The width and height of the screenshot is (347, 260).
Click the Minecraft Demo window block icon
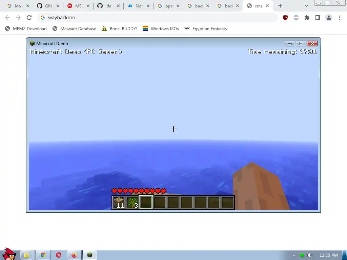point(32,43)
